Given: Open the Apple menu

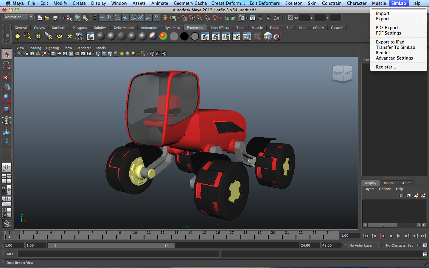Looking at the screenshot, I should tap(8, 3).
